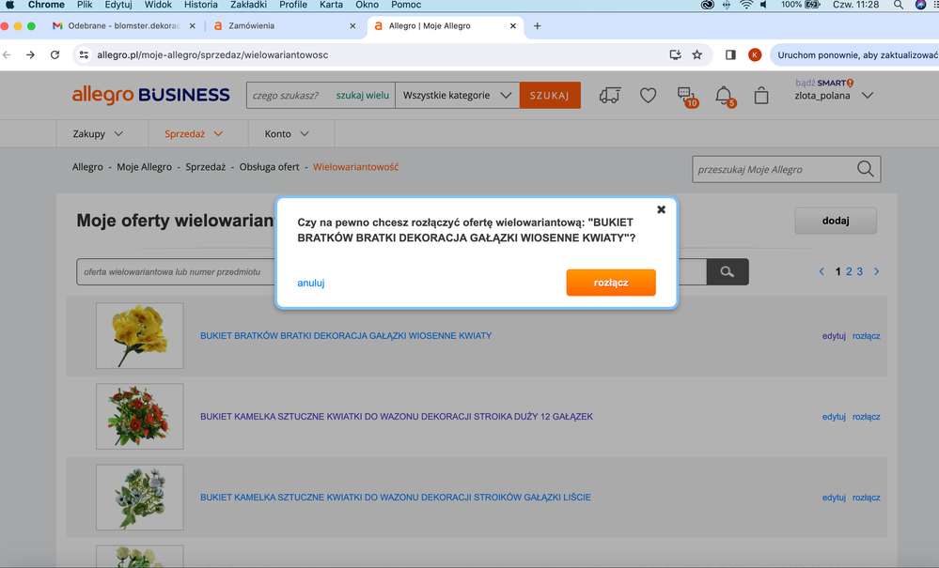Open Zakładki menu in menu bar

tap(248, 5)
